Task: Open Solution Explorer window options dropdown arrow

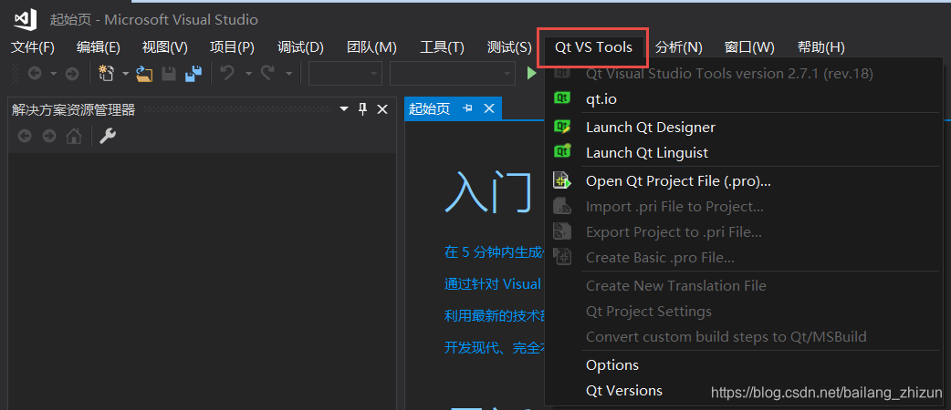Action: pos(344,109)
